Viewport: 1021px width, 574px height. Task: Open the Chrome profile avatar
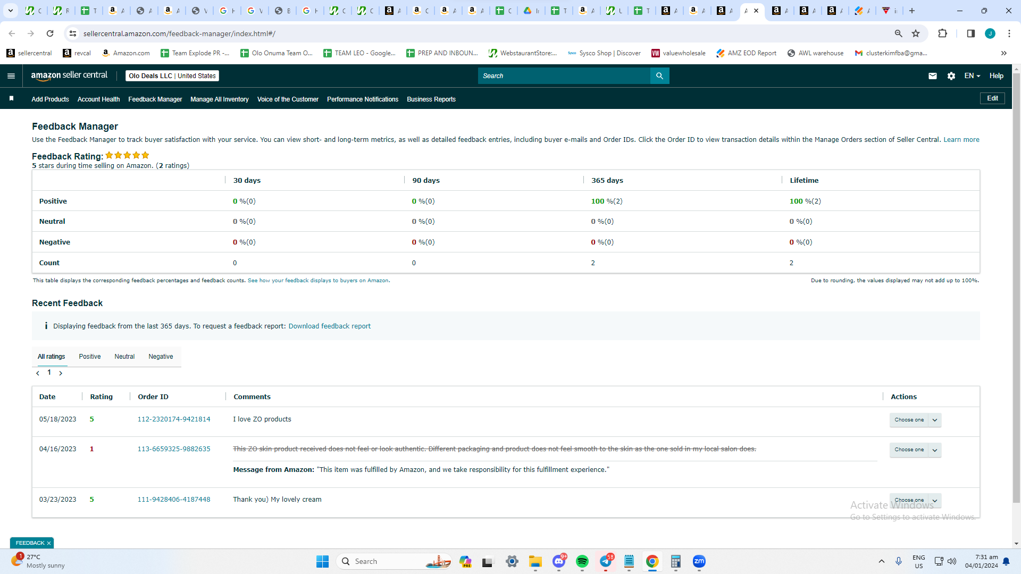tap(990, 33)
